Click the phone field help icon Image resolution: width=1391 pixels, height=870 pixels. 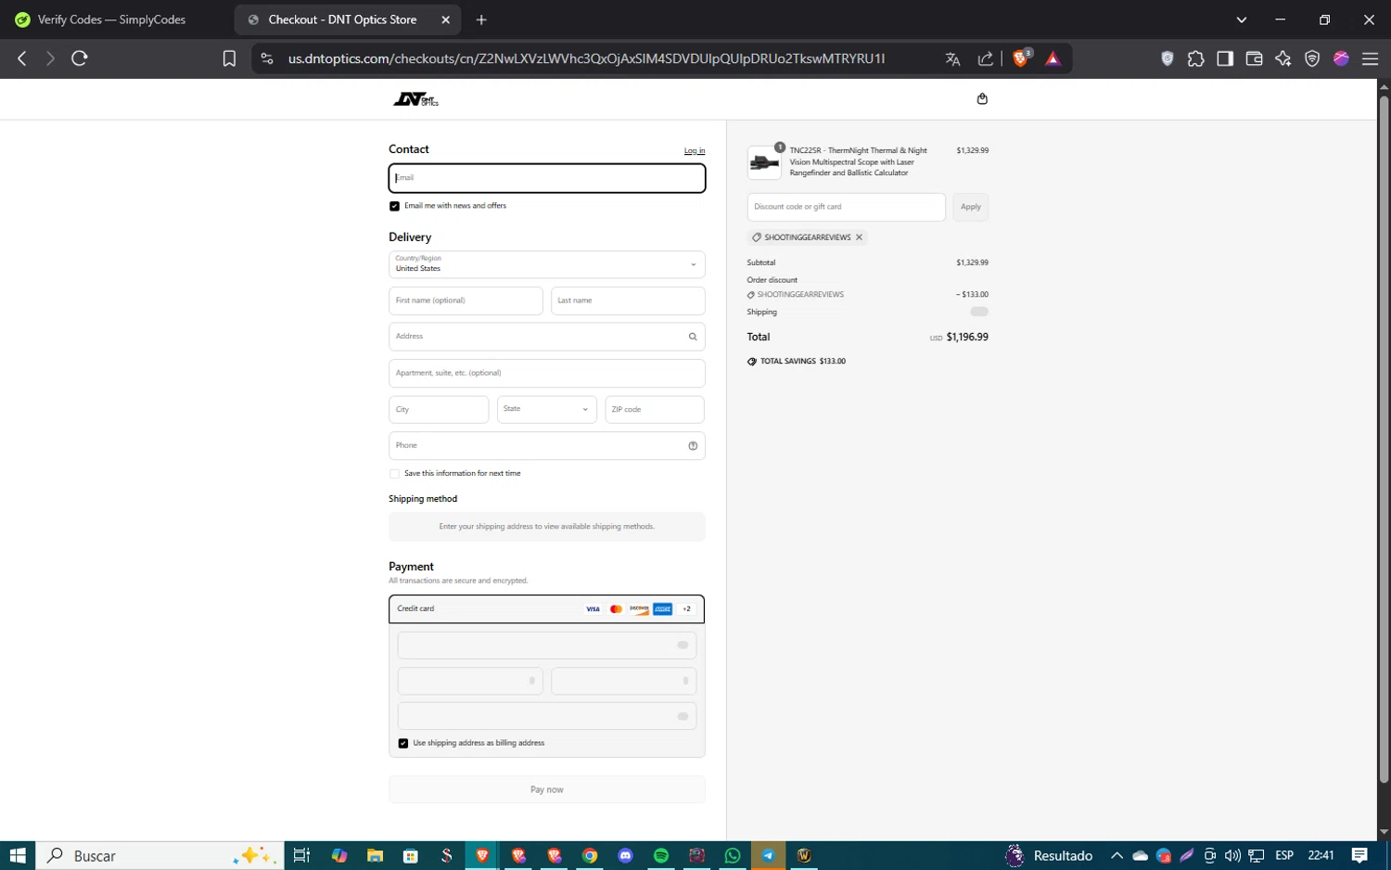tap(693, 446)
